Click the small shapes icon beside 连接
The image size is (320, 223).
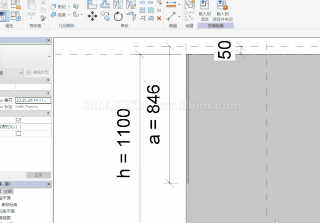pos(76,15)
